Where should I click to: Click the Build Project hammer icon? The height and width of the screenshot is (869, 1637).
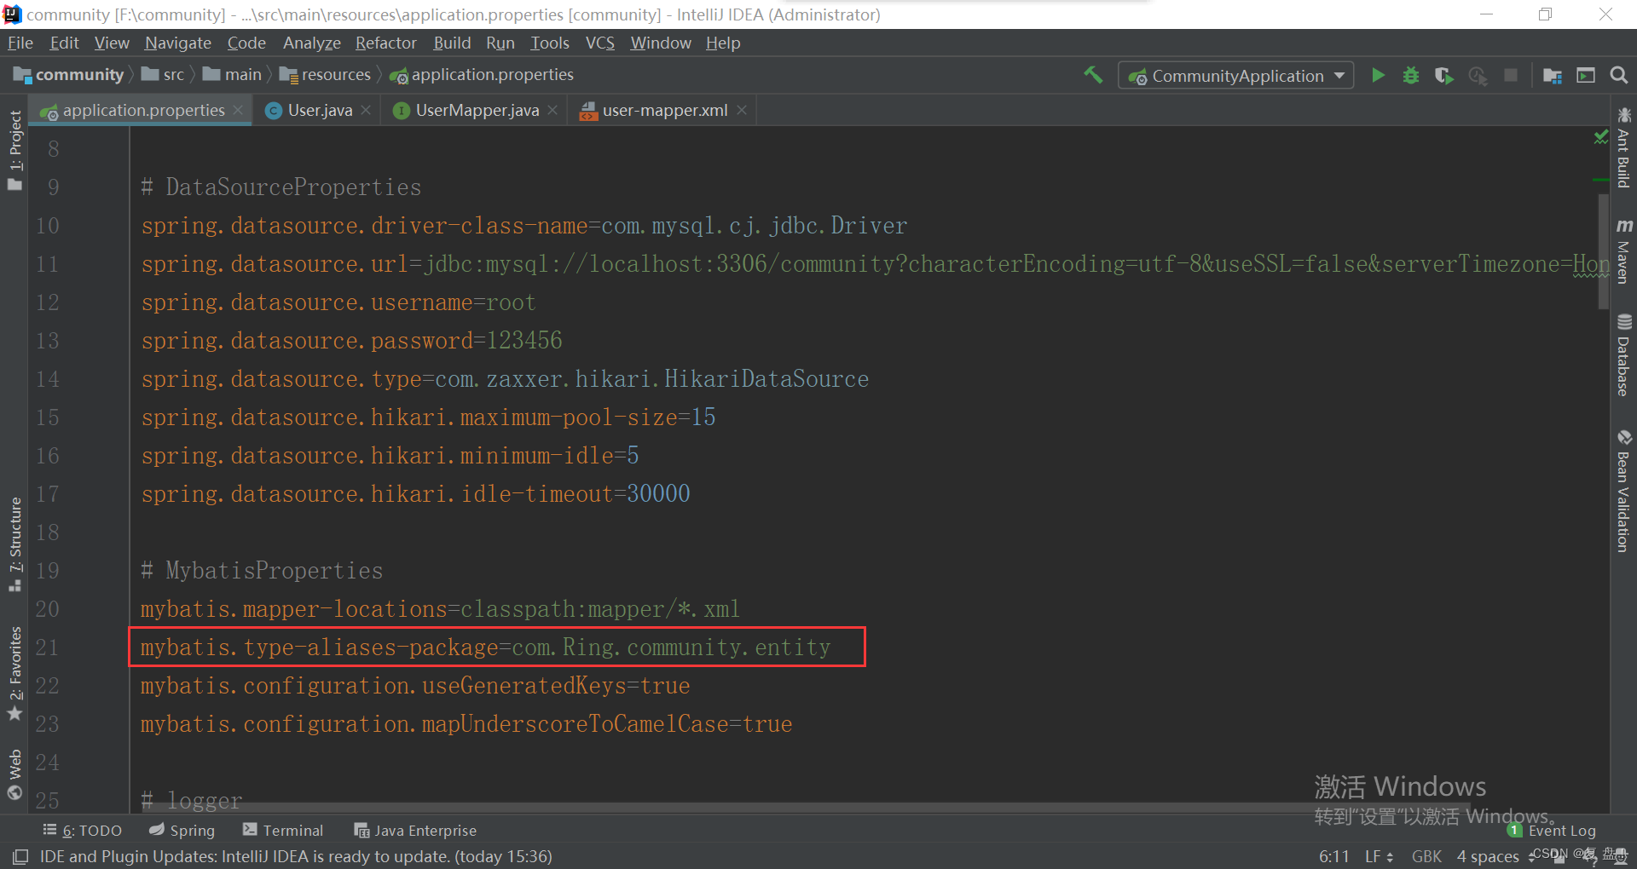click(1092, 75)
